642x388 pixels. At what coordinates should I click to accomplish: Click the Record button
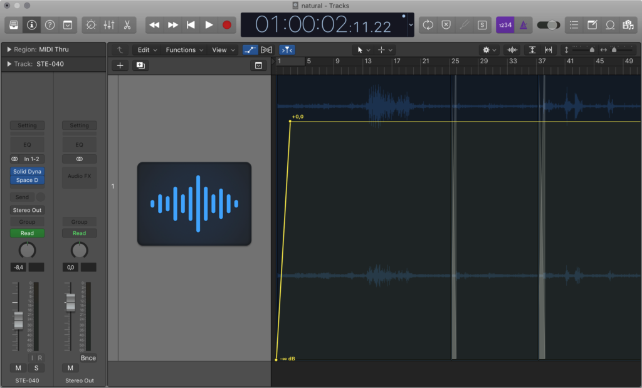tap(227, 25)
